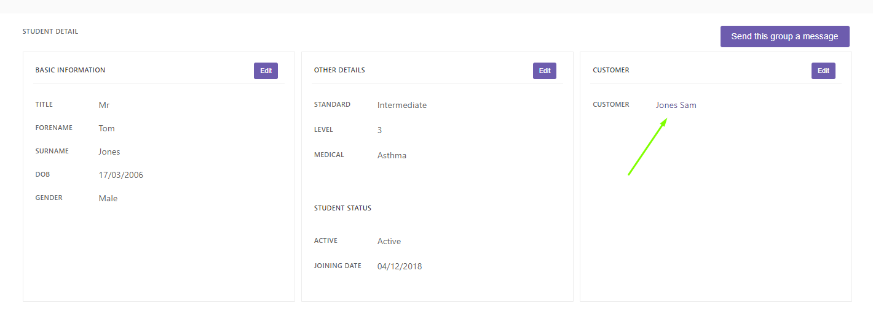This screenshot has width=873, height=327.
Task: Select the Student Detail heading
Action: click(50, 31)
